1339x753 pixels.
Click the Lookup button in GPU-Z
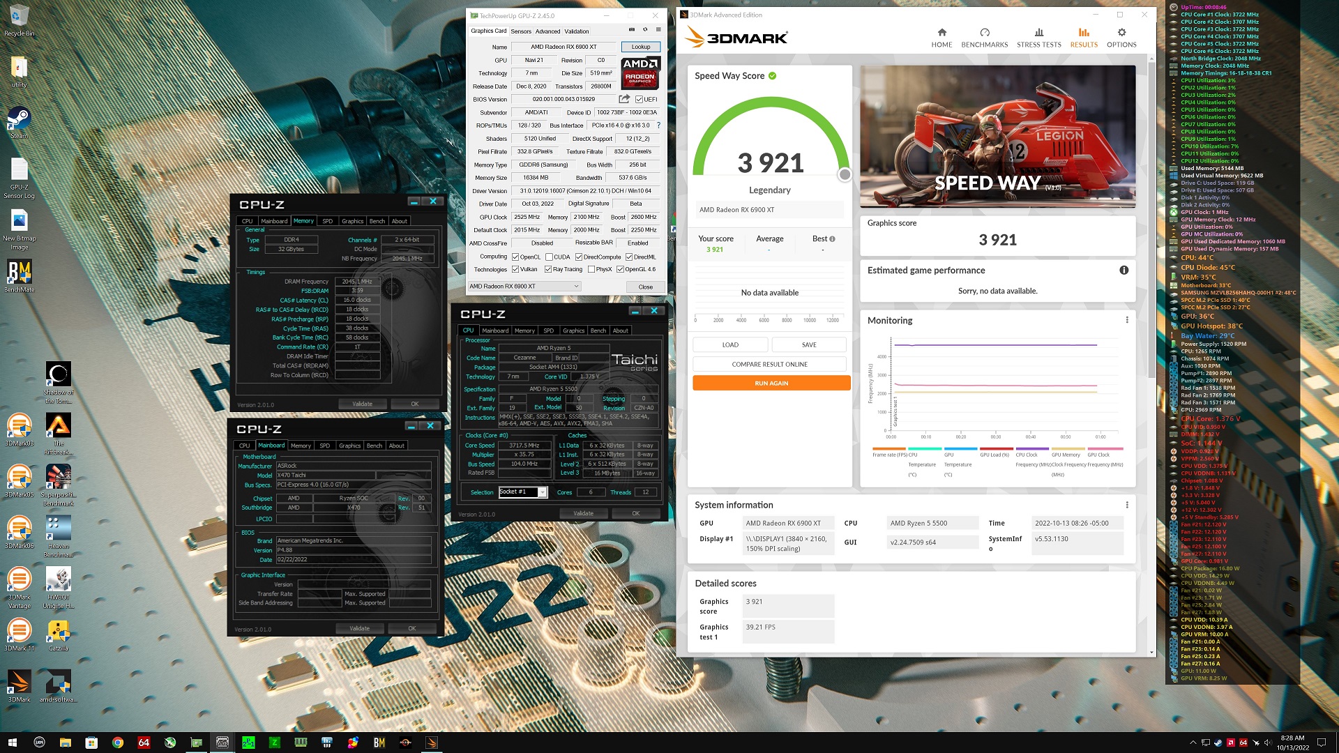click(x=642, y=47)
